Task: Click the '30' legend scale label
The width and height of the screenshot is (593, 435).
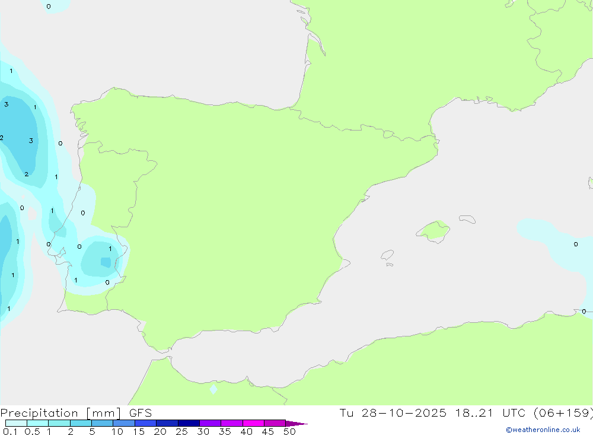Action: pos(203,431)
